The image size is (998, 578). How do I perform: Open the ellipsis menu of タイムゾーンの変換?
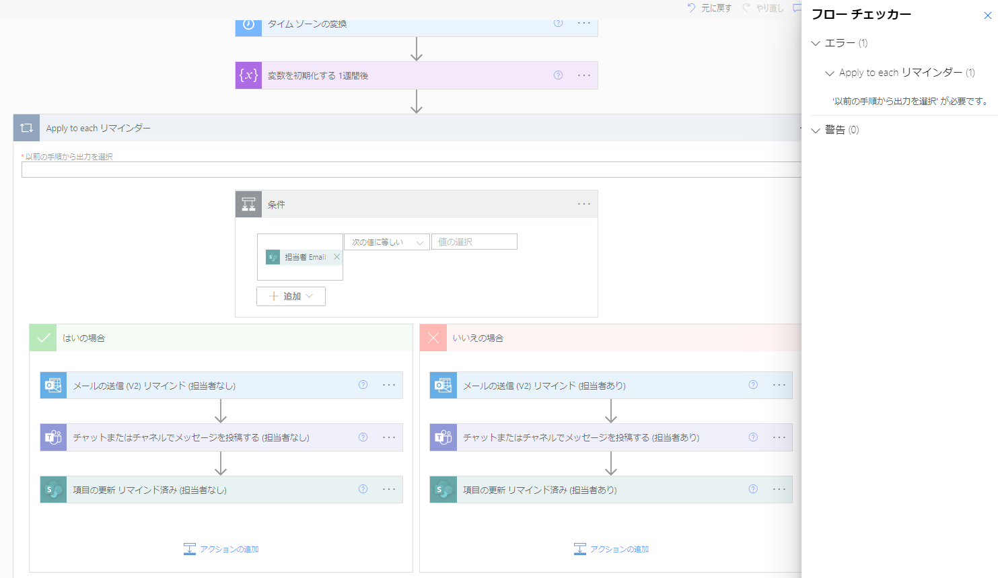point(583,24)
